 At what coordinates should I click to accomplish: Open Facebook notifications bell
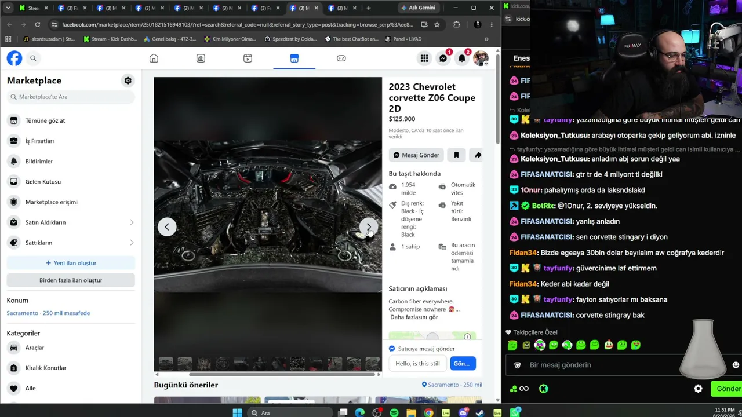tap(462, 58)
